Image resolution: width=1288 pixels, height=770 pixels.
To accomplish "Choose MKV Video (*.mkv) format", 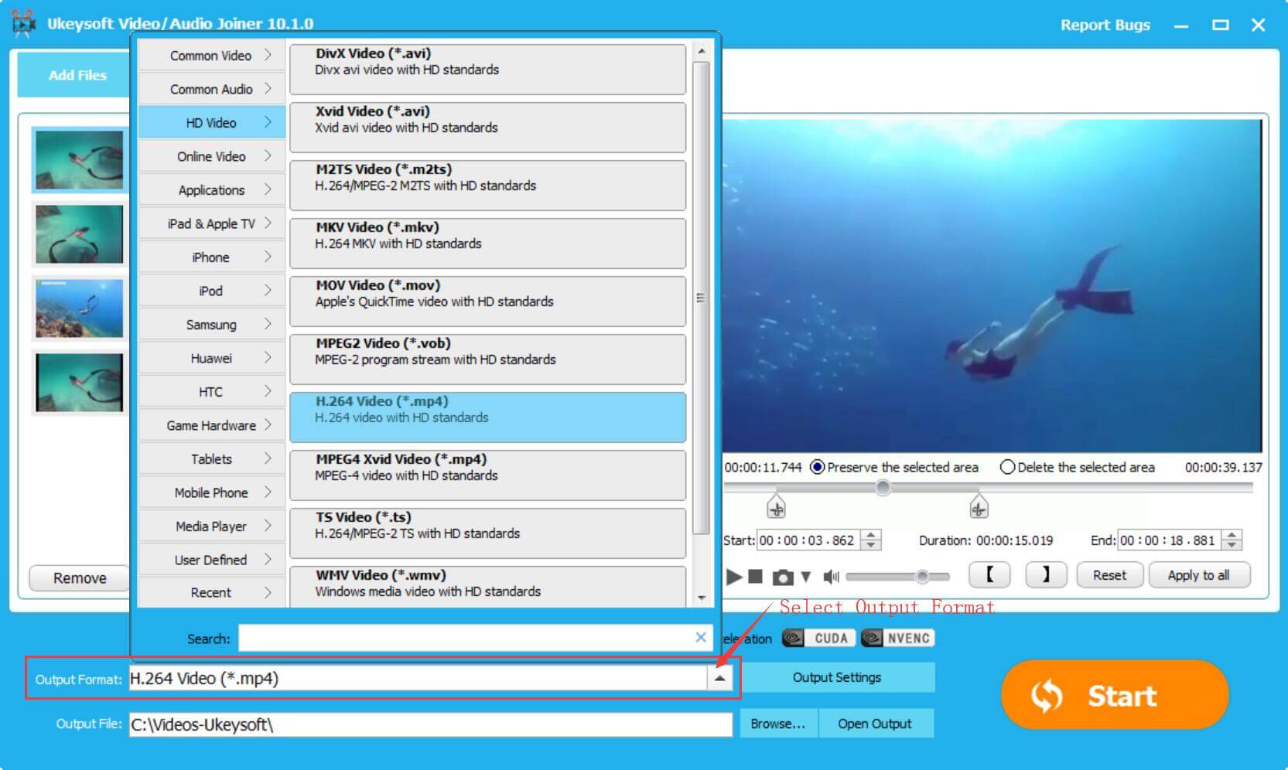I will [487, 243].
